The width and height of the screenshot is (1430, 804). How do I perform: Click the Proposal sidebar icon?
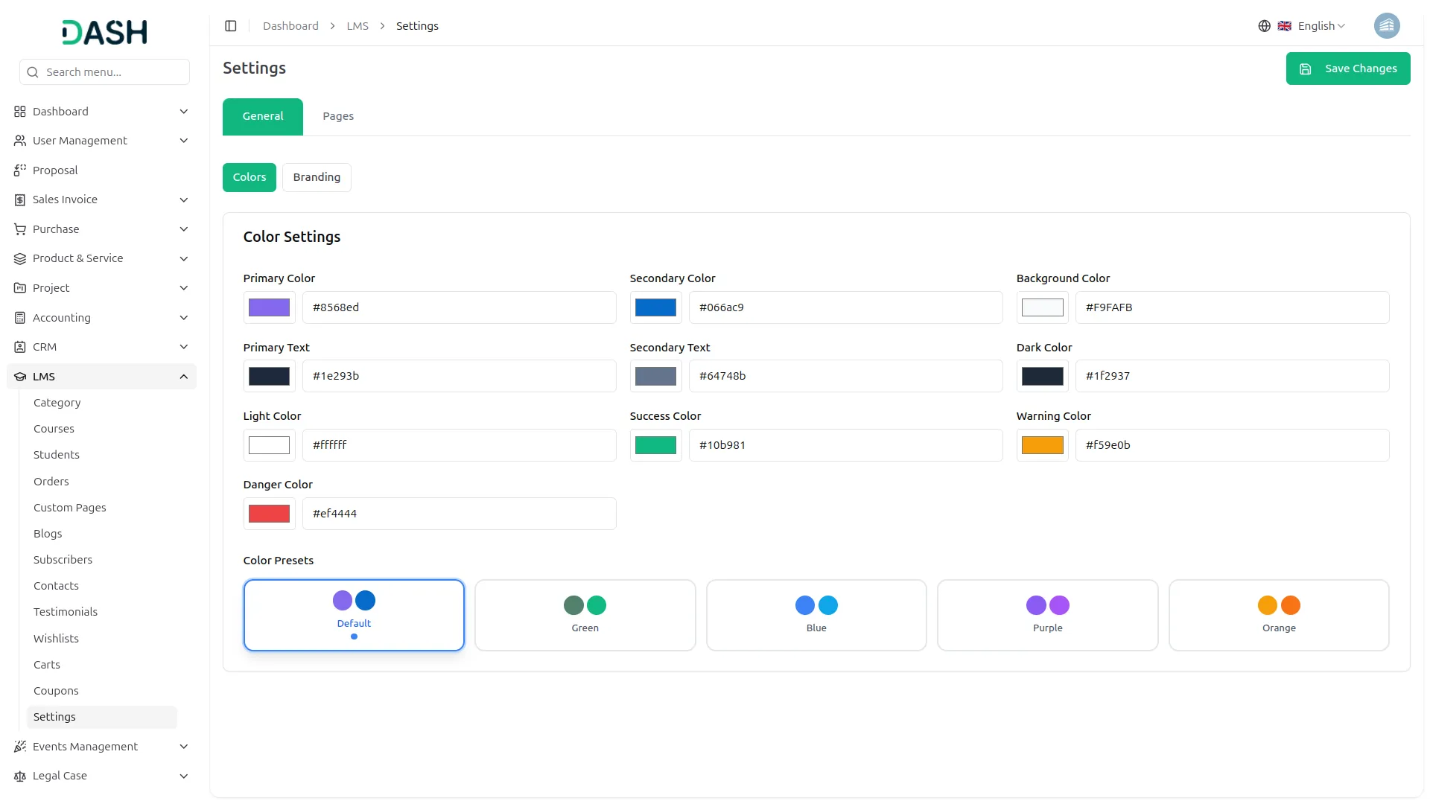20,170
